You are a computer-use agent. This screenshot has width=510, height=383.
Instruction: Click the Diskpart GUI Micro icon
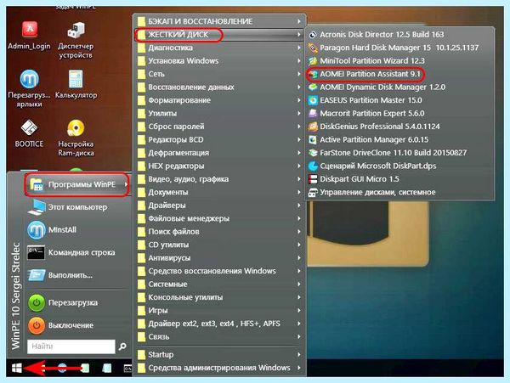[x=313, y=179]
